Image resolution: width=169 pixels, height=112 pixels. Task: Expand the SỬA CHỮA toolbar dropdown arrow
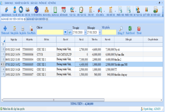104,11
